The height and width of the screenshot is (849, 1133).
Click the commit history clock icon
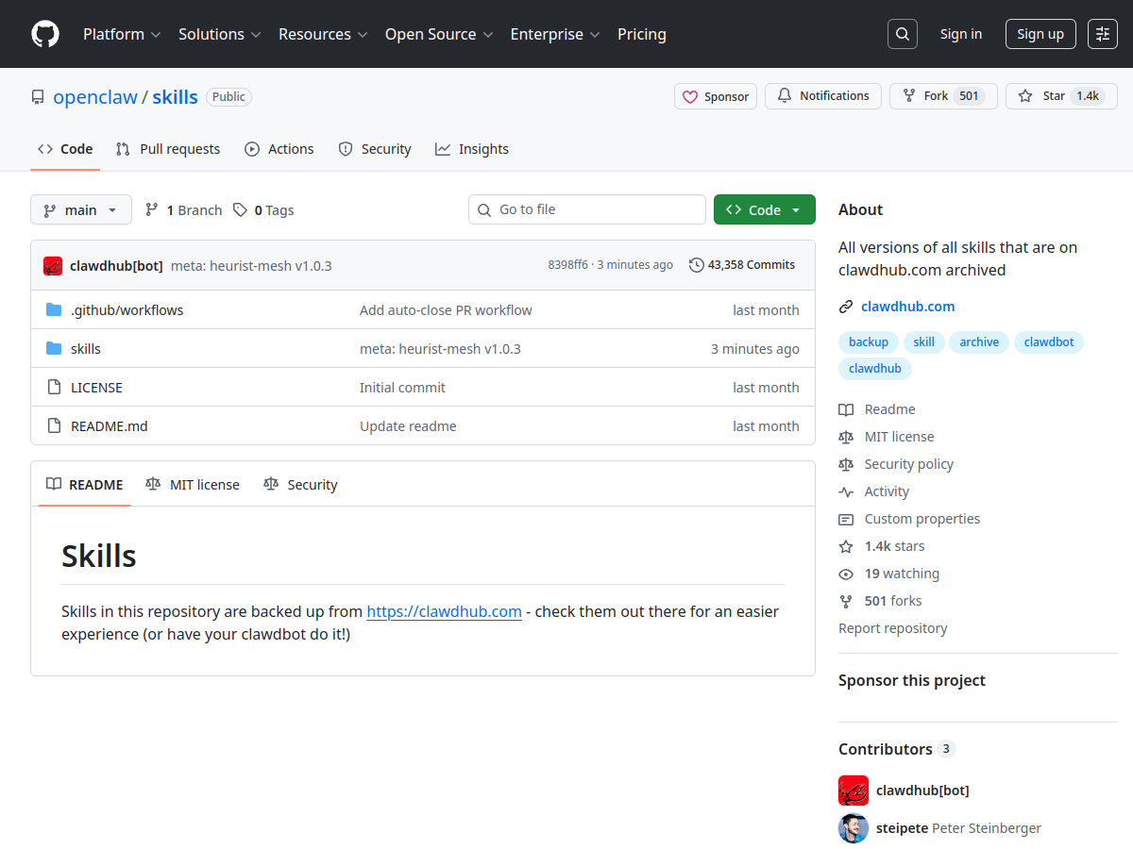(x=697, y=265)
